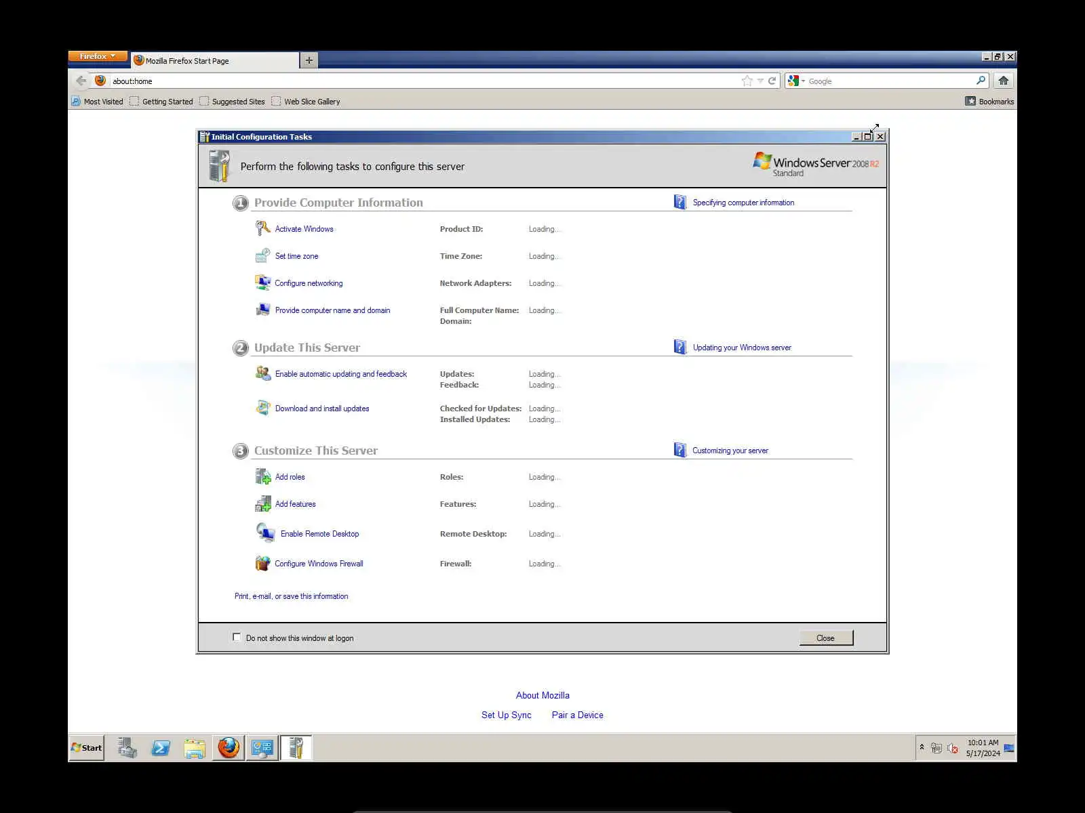The image size is (1085, 813).
Task: Click the About Mozilla link
Action: coord(542,695)
